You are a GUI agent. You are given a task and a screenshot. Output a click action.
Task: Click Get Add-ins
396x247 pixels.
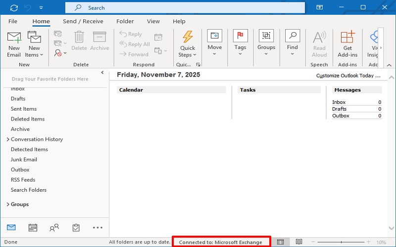tap(347, 44)
